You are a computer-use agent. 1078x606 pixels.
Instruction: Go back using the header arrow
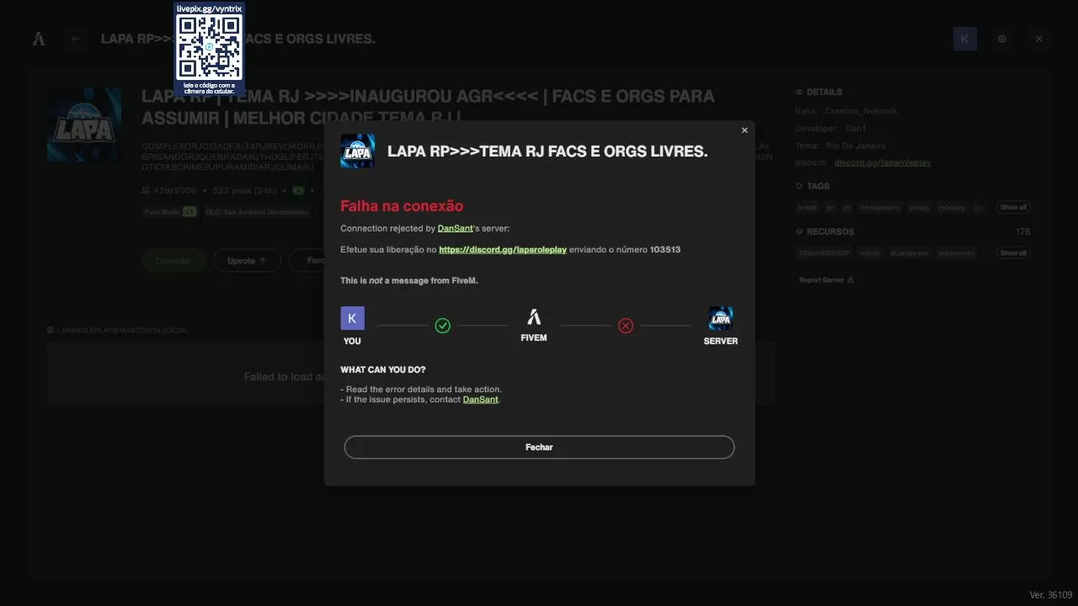tap(76, 39)
